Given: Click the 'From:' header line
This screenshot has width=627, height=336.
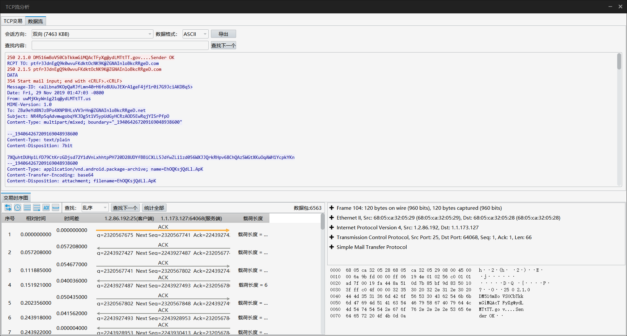Looking at the screenshot, I should pos(49,99).
